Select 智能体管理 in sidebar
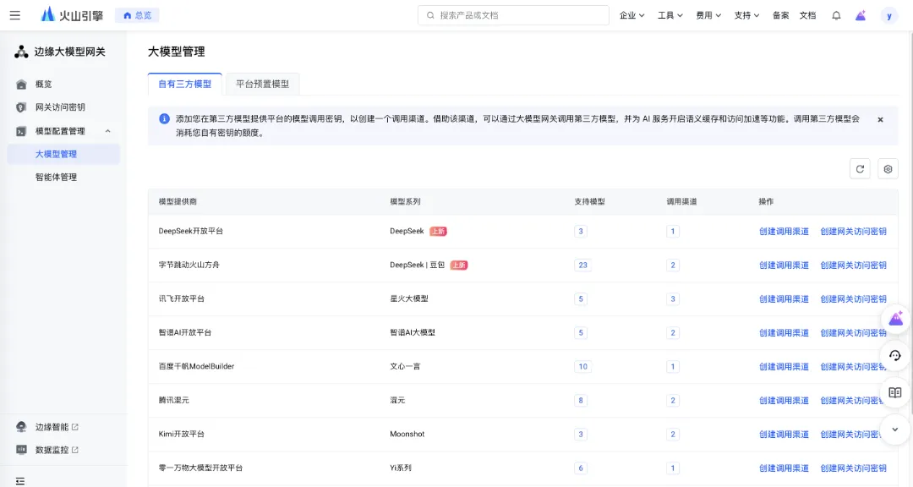The width and height of the screenshot is (913, 487). coord(56,177)
